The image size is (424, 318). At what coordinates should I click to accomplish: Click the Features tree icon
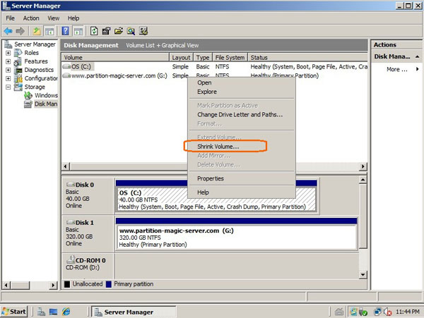point(18,61)
